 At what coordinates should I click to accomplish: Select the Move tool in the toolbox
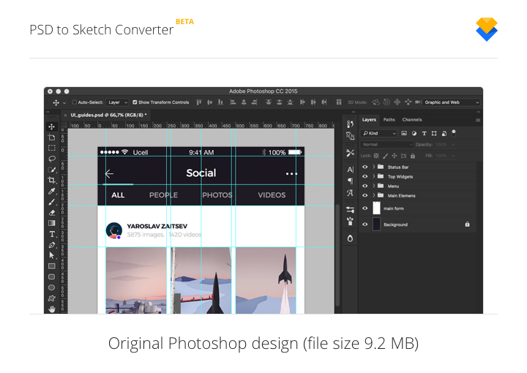(51, 127)
